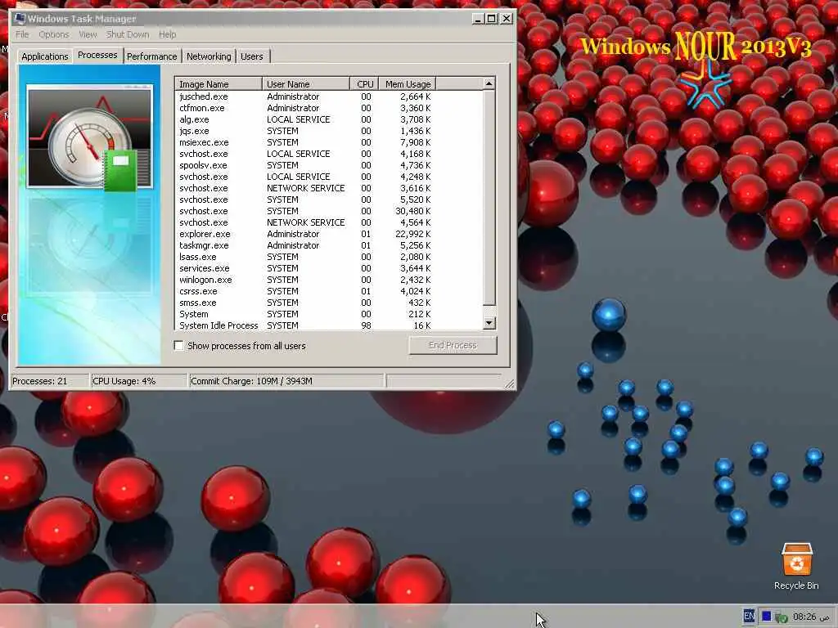The width and height of the screenshot is (838, 628).
Task: Click the EN language indicator in tray
Action: click(749, 617)
